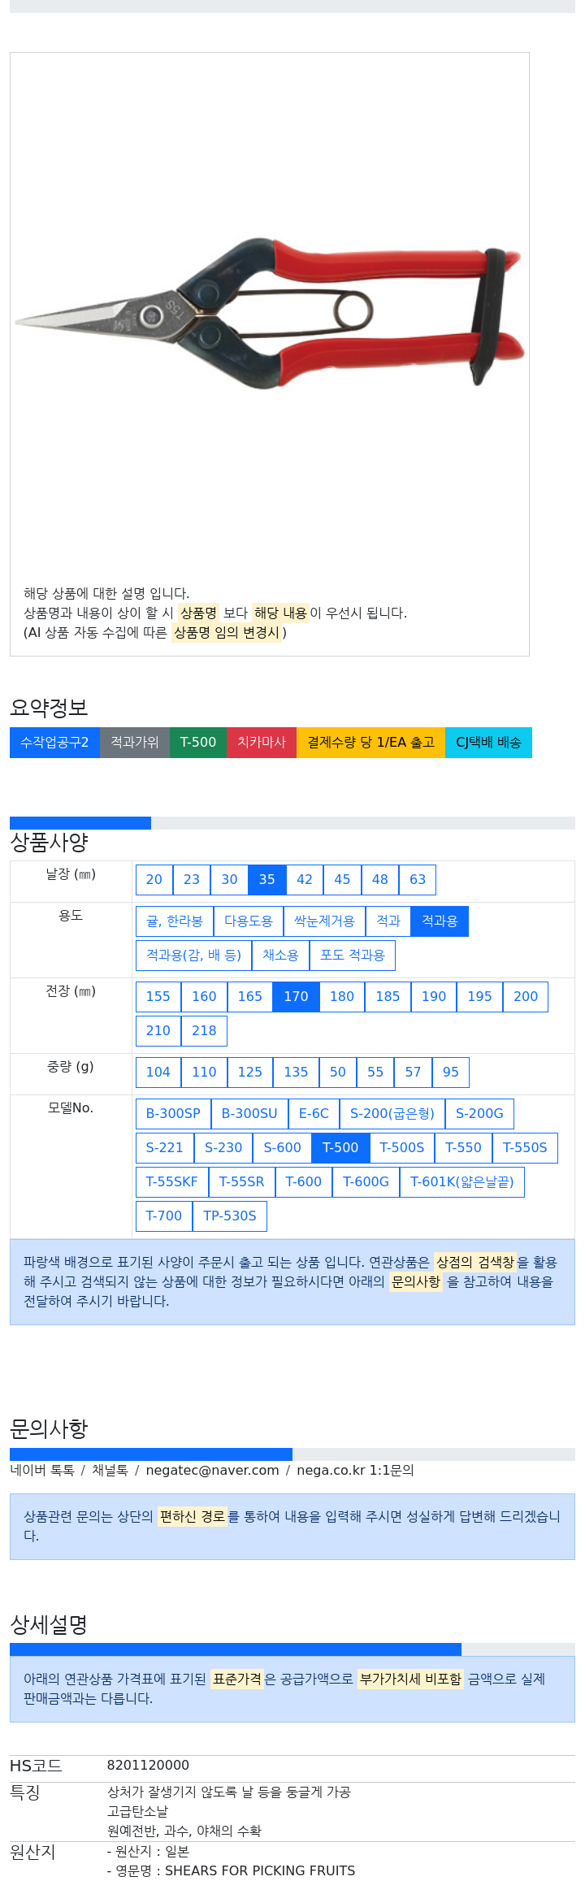Select the 포도 적과용 usage option
This screenshot has width=585, height=1881.
pos(353,956)
